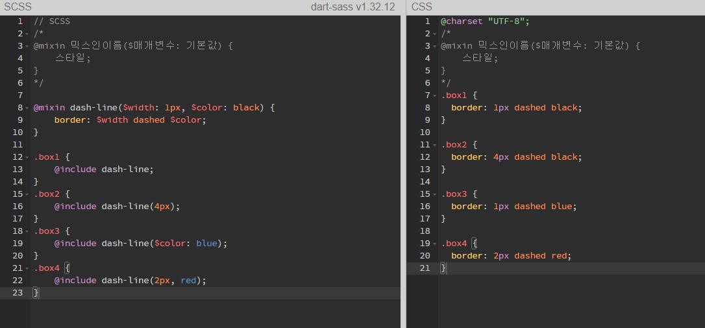
Task: Click '.box2 {' selector in CSS pane
Action: (x=459, y=145)
